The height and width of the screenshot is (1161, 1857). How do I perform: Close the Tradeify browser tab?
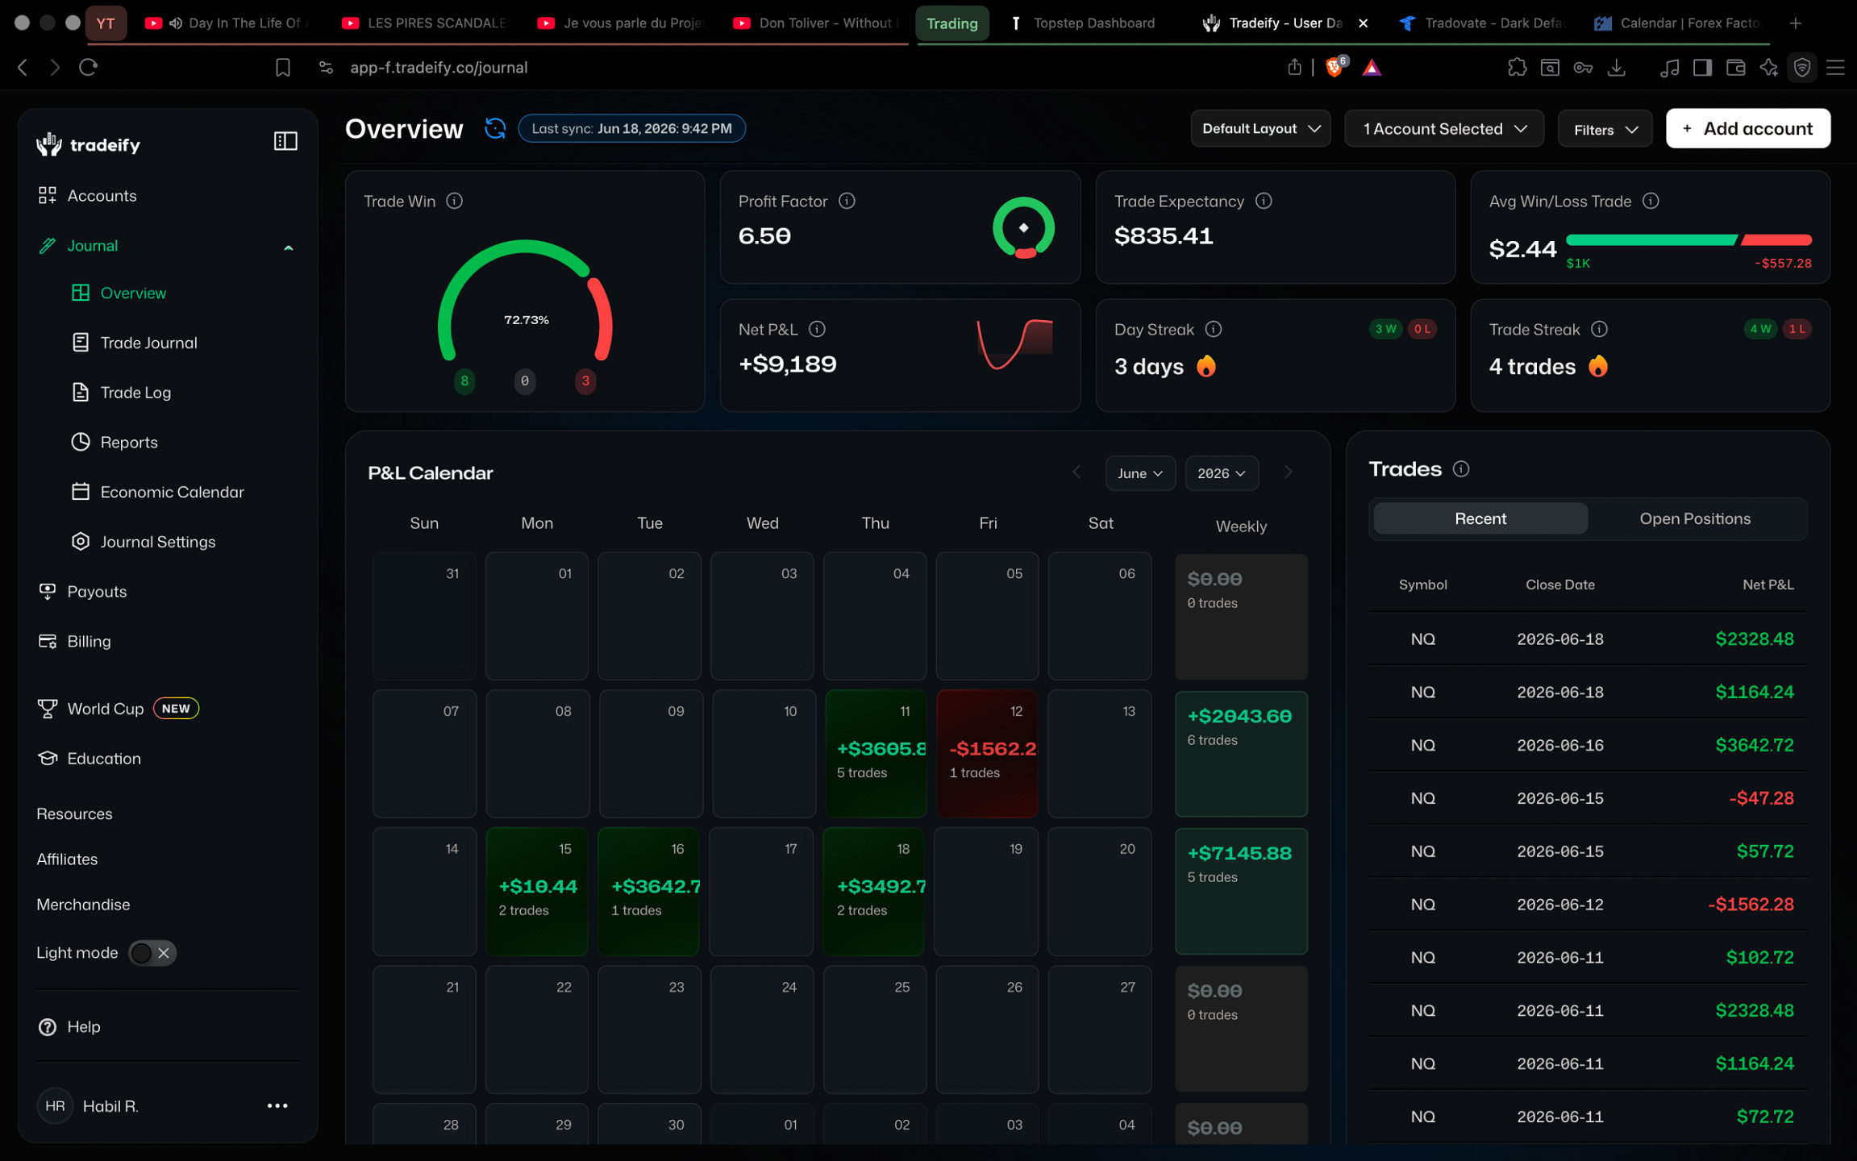click(x=1363, y=23)
